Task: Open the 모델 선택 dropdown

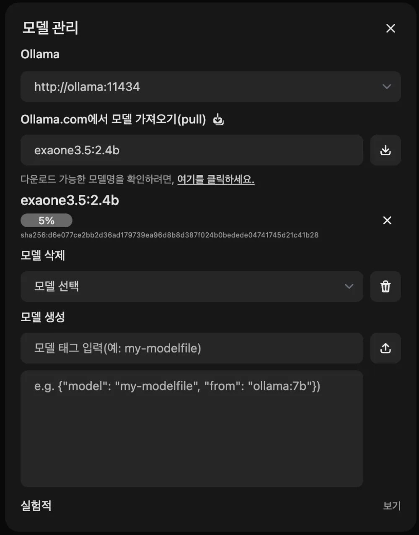Action: [x=192, y=286]
